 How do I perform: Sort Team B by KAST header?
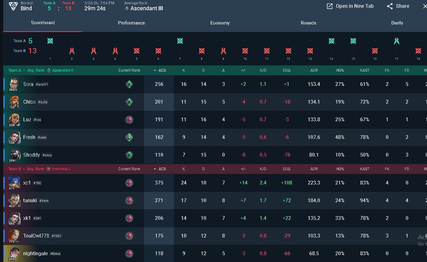364,169
